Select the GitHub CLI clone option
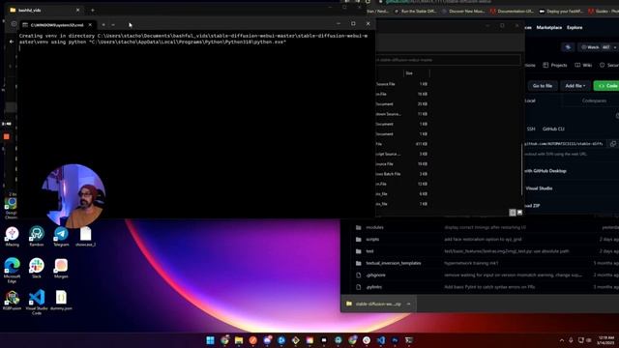 [x=553, y=129]
